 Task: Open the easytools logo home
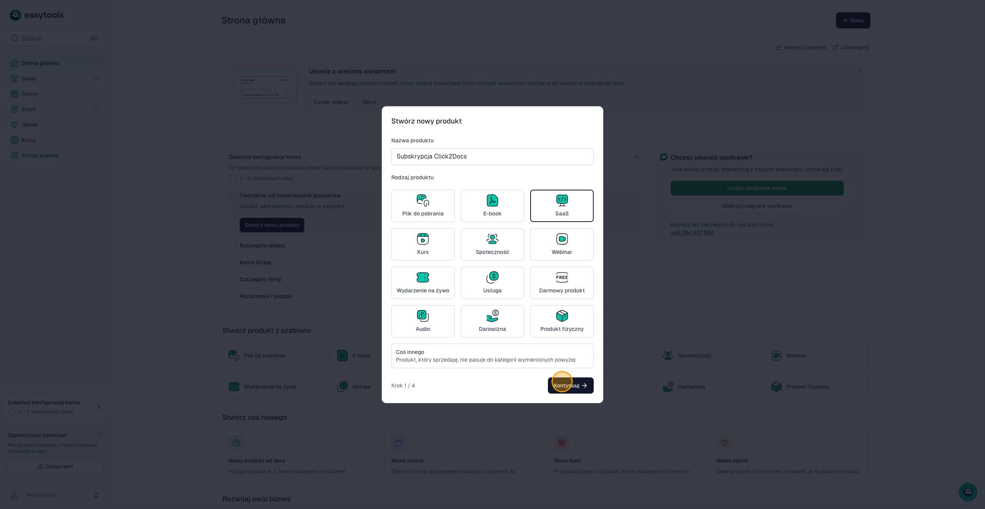point(36,15)
